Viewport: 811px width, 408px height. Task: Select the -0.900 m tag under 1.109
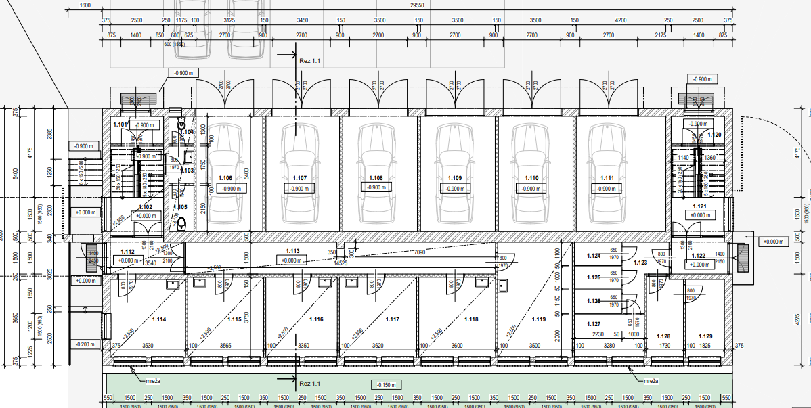pos(455,189)
